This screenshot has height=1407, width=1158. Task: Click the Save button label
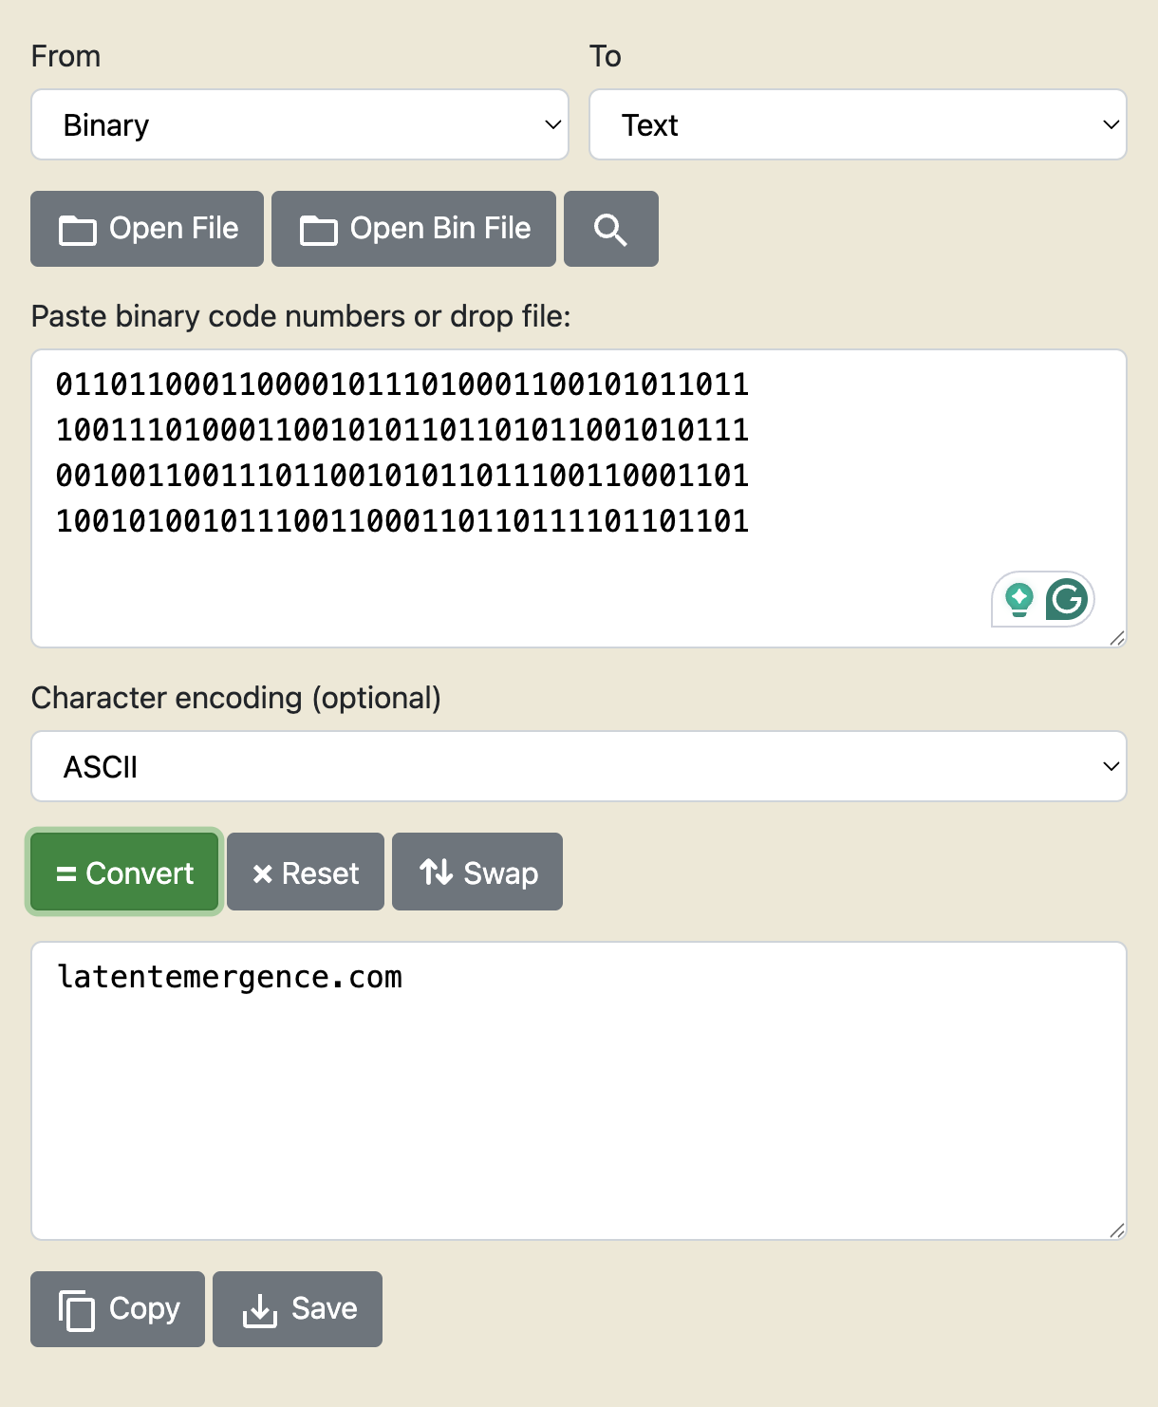coord(325,1308)
